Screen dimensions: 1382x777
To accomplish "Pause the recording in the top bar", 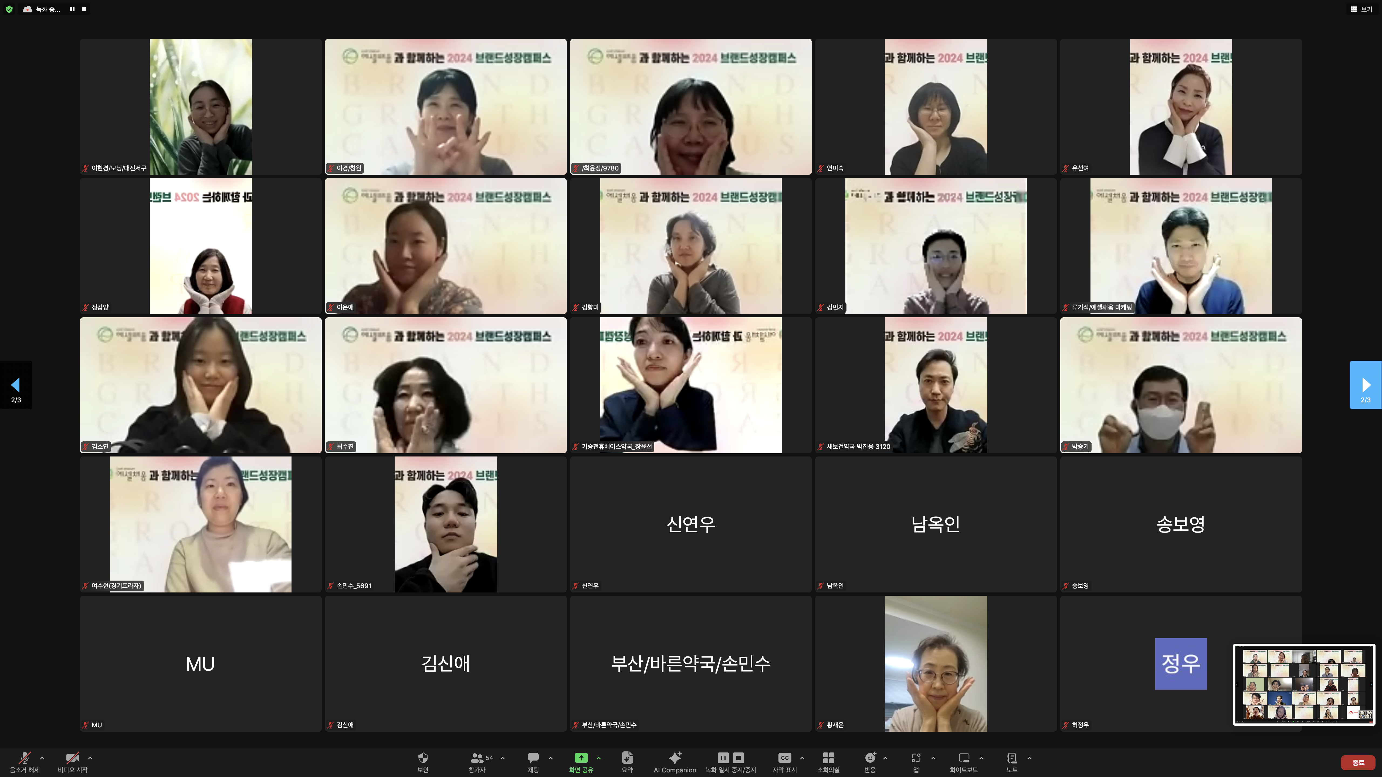I will (x=72, y=9).
